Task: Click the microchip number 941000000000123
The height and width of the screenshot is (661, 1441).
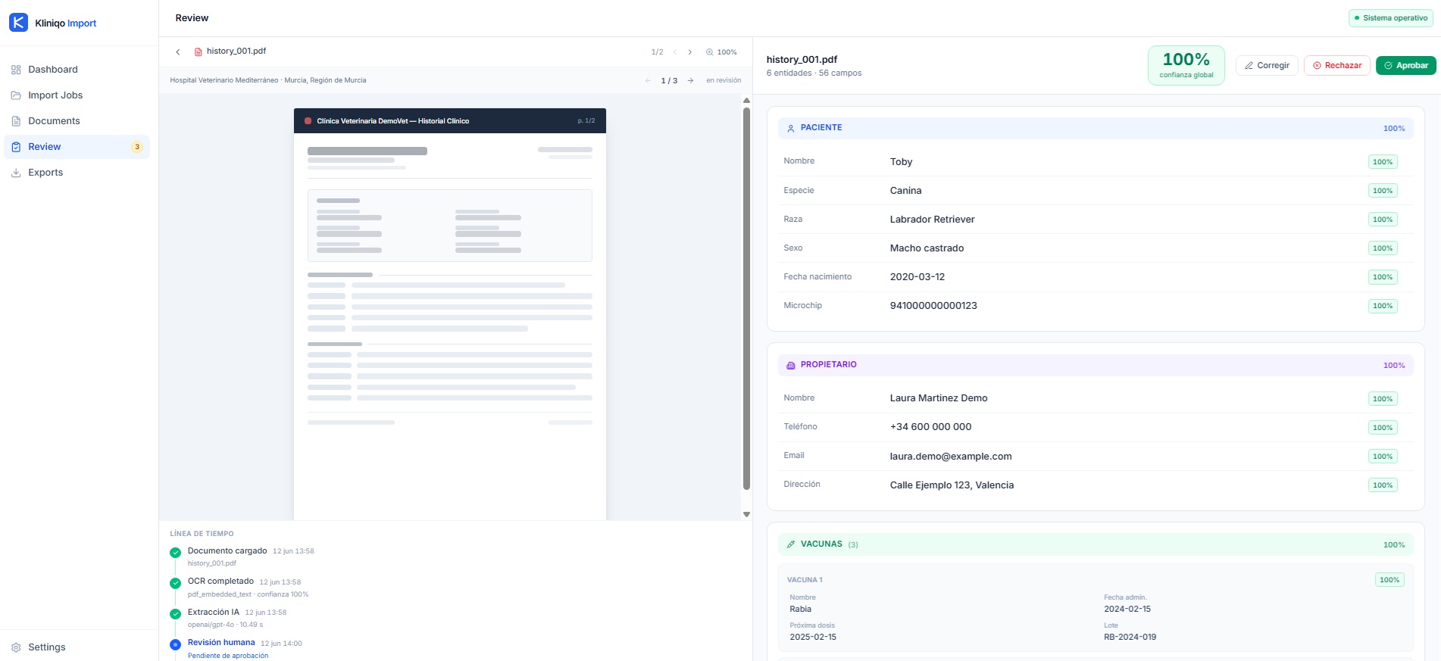Action: pyautogui.click(x=933, y=306)
